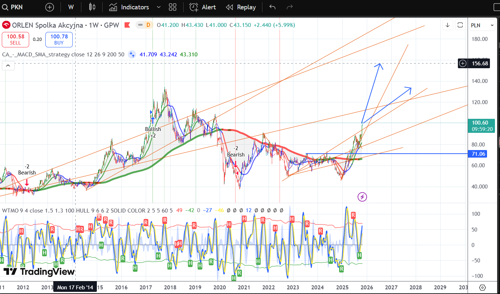Collapse the indicator legend with the chevron
500x294 pixels.
click(x=8, y=65)
